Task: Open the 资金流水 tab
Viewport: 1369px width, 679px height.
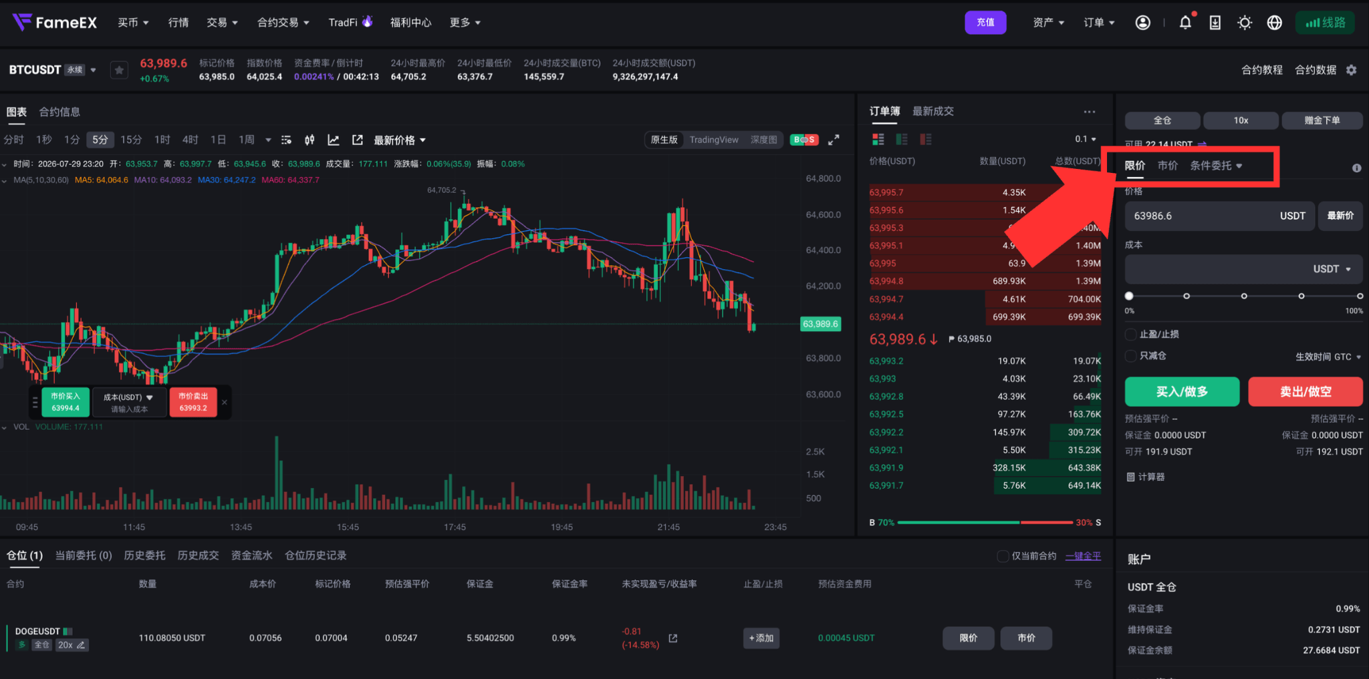Action: tap(251, 555)
